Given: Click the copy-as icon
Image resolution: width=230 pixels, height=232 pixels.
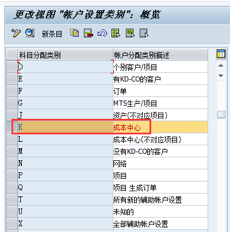Looking at the screenshot, I should [x=75, y=33].
